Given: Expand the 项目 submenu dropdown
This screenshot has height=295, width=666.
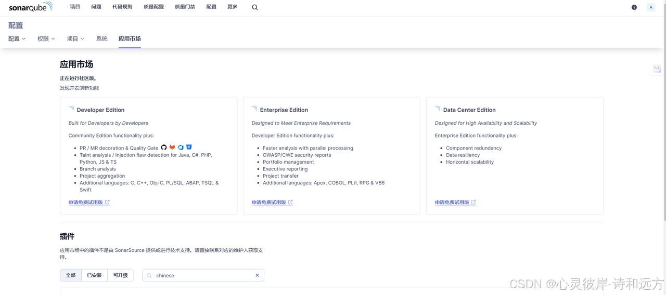Looking at the screenshot, I should (x=75, y=39).
